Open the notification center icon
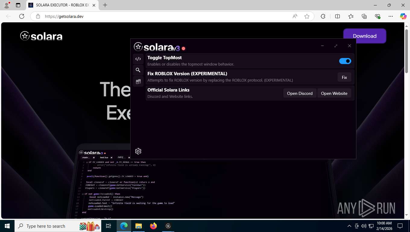This screenshot has width=410, height=232. click(400, 226)
